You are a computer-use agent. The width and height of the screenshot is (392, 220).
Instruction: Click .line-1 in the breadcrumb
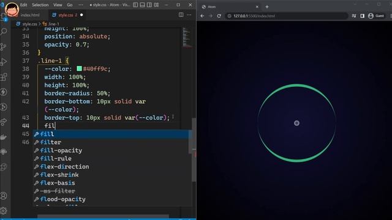(x=53, y=24)
